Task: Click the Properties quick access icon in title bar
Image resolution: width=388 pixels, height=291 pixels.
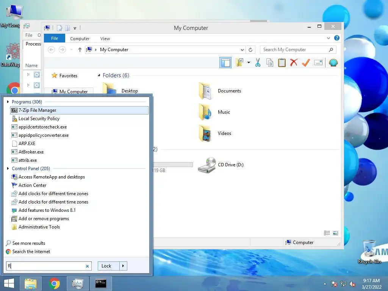Action: point(59,28)
